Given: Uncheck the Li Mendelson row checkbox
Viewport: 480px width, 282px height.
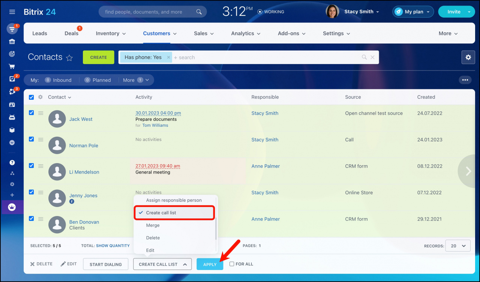Looking at the screenshot, I should point(31,165).
